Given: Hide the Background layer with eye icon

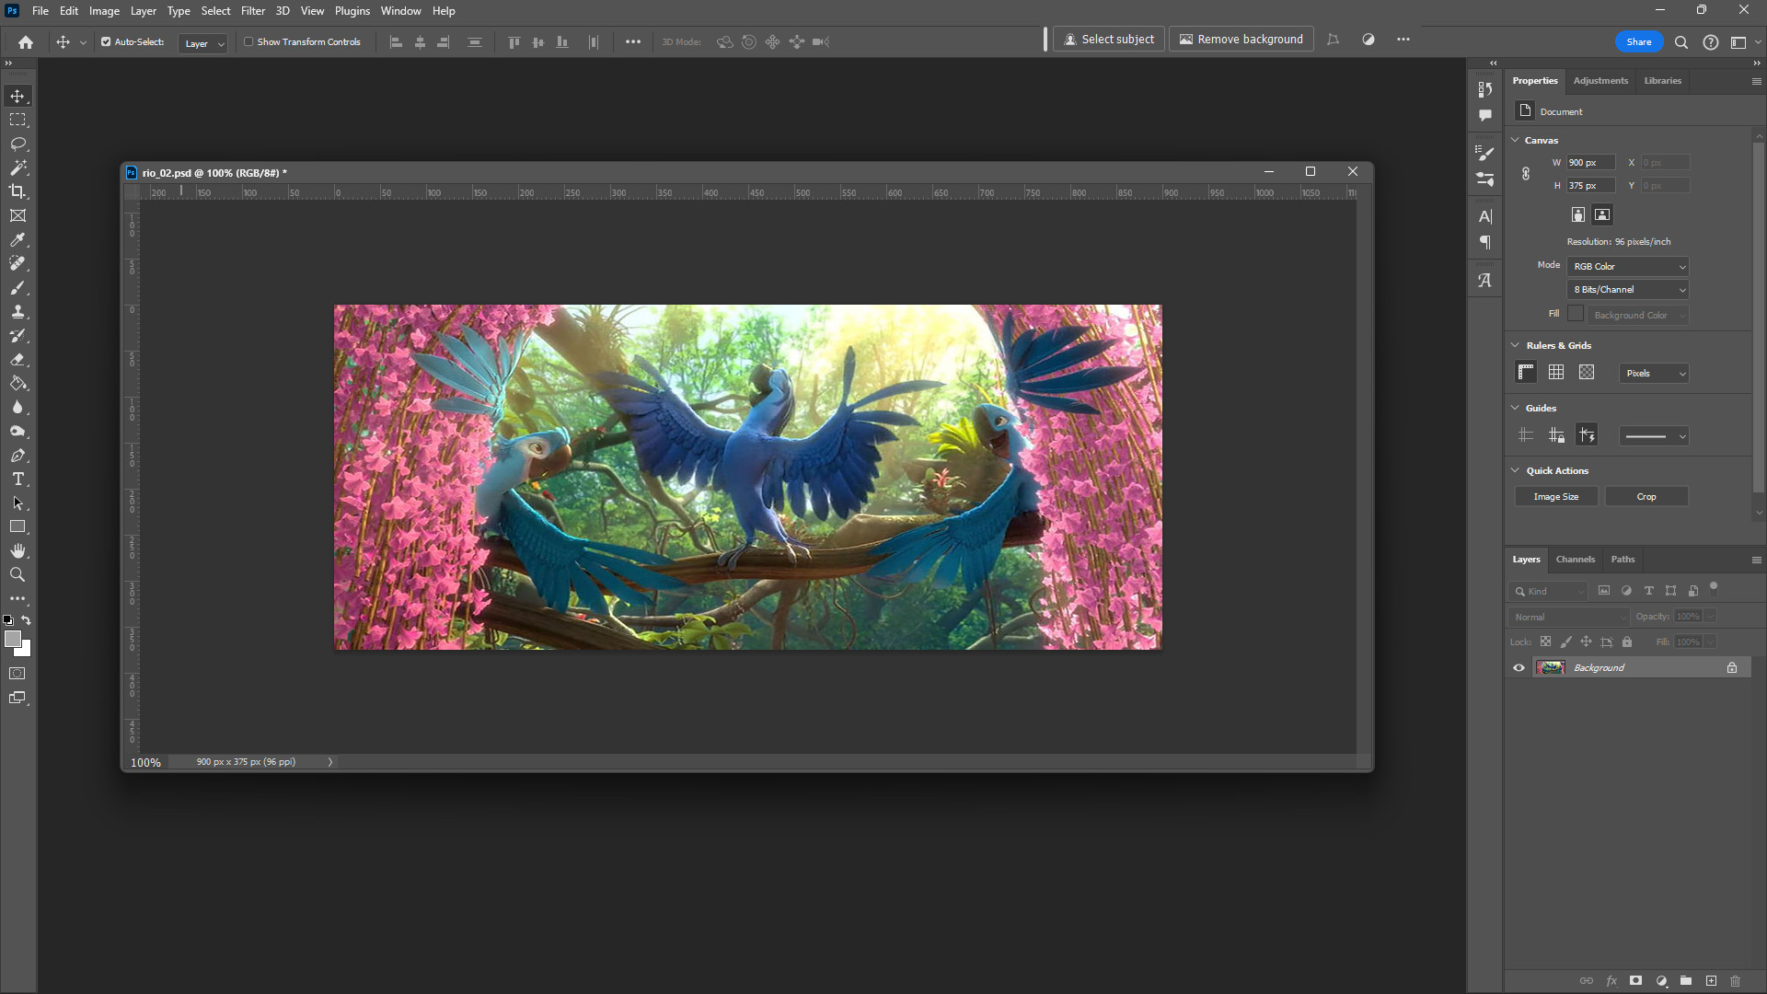Looking at the screenshot, I should click(x=1519, y=668).
